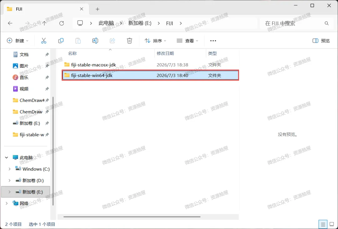Sort by 类型 column header

pos(212,53)
